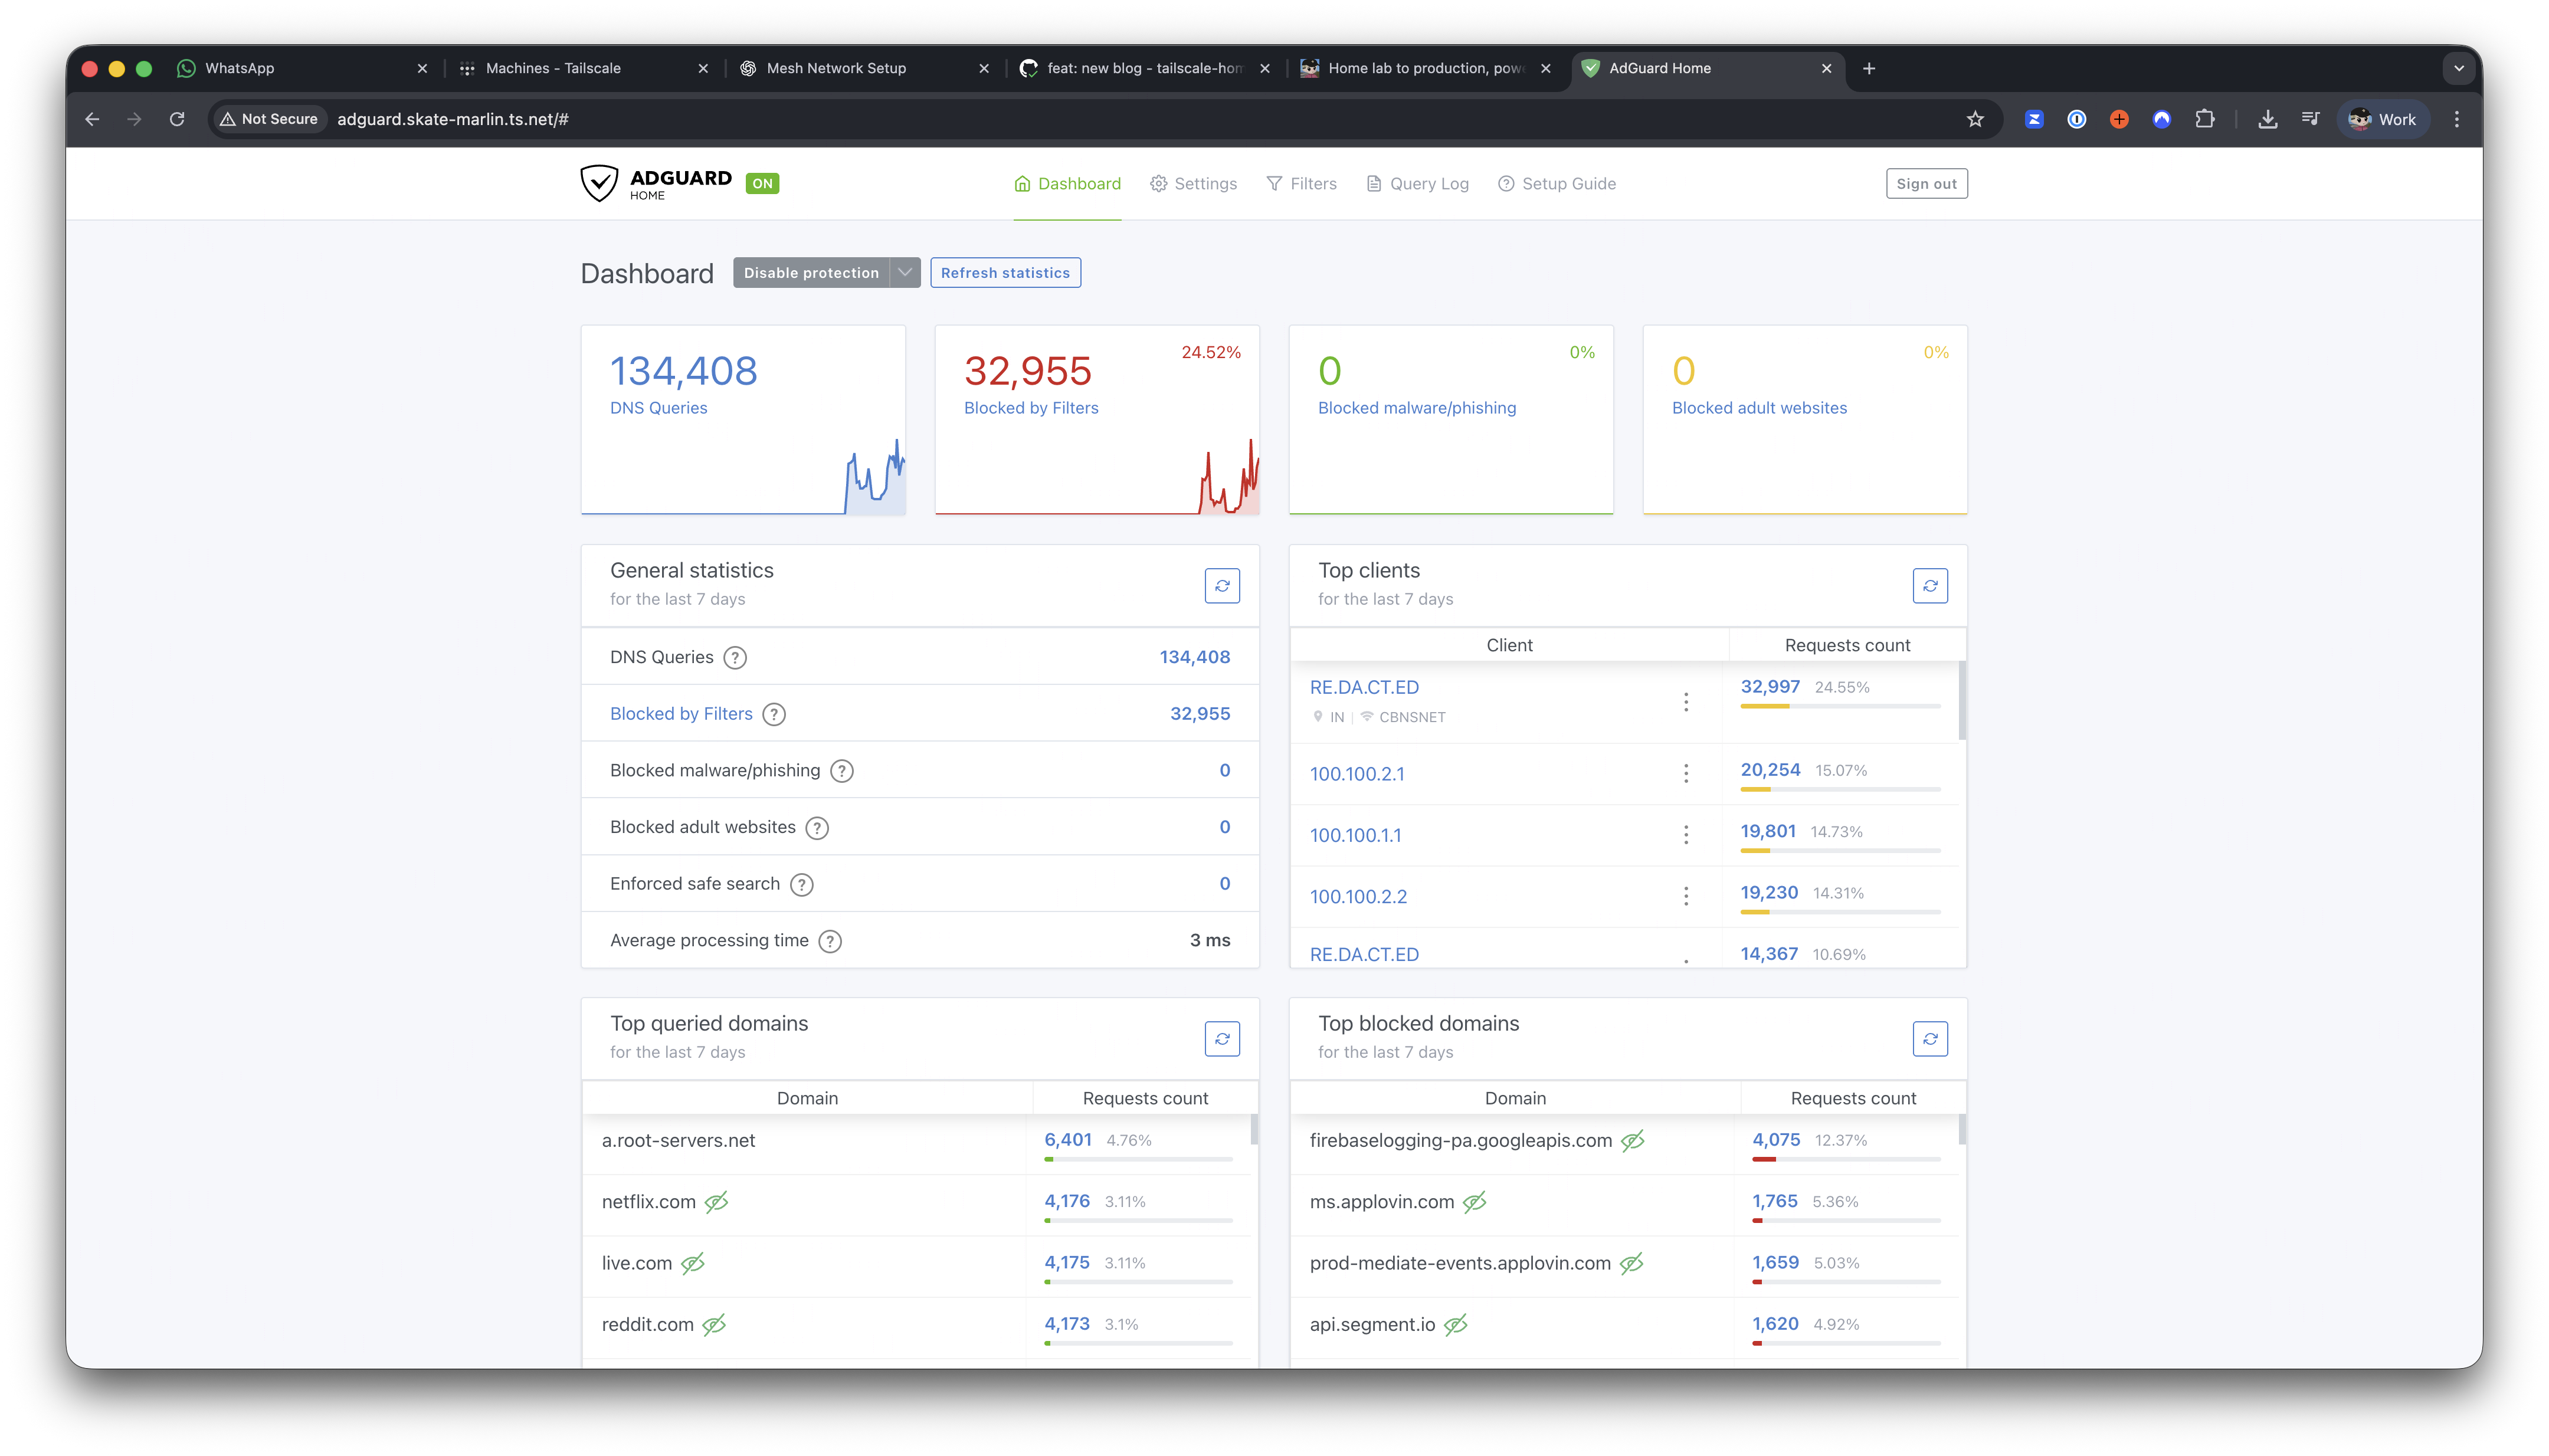Toggle tracker eye icon next to reddit.com

(714, 1325)
